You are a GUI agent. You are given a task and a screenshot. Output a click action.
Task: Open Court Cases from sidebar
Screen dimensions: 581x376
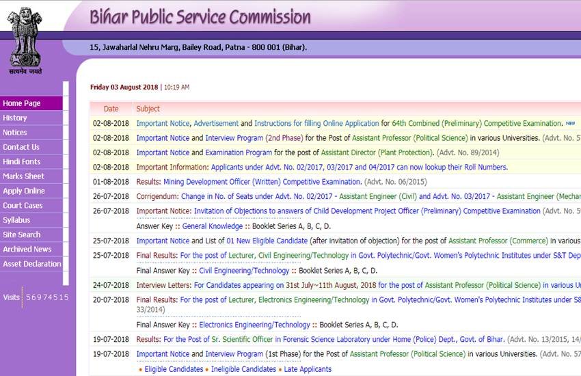click(x=23, y=206)
